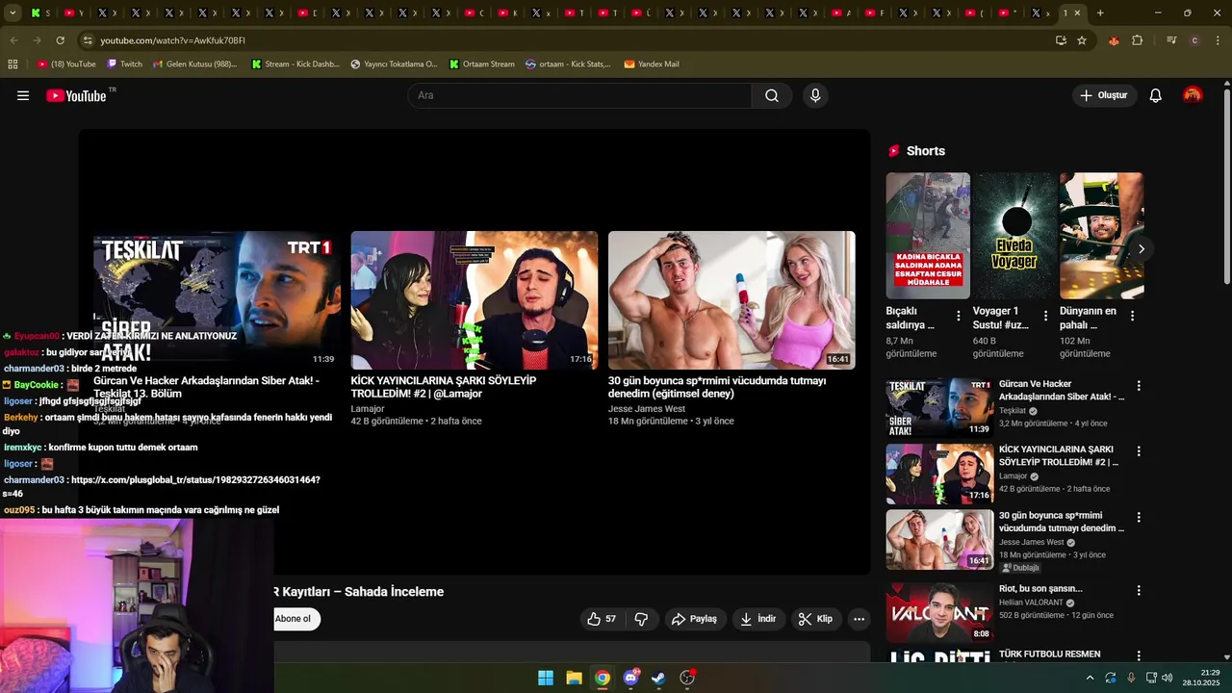Open Valorant Riot sidebar video thumbnail

939,612
